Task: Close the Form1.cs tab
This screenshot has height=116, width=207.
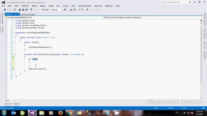Action: (x=18, y=14)
